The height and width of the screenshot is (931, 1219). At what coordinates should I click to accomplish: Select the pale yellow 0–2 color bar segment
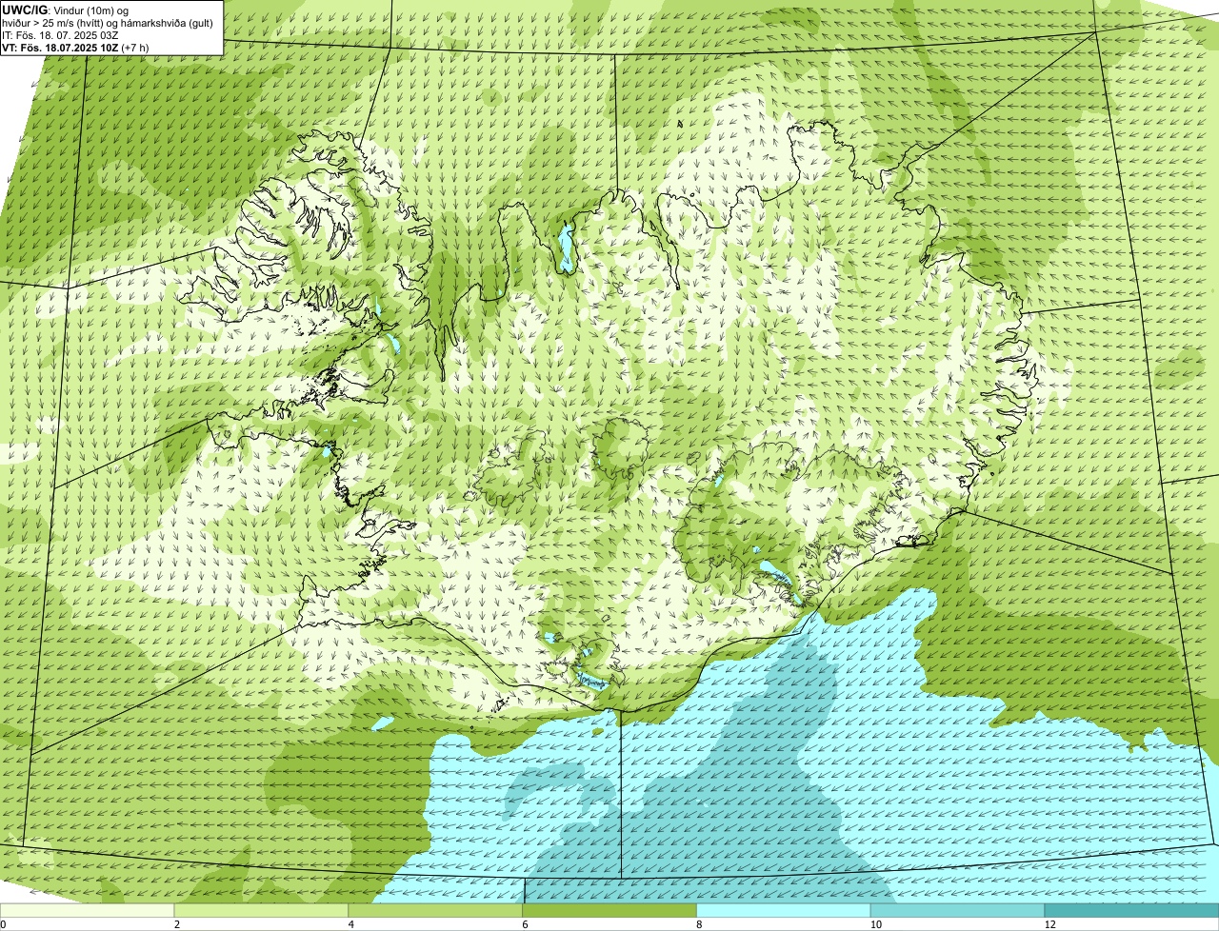click(x=88, y=911)
